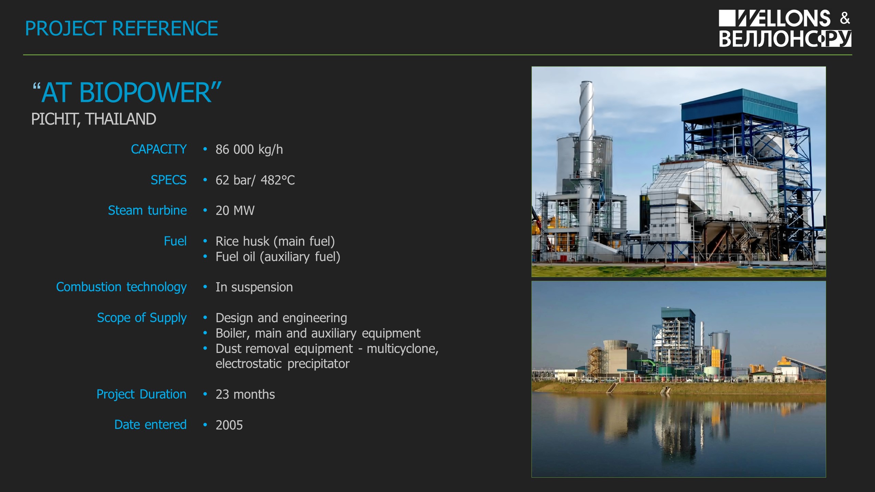Select the Fuel oil (auxiliary fuel) bullet

pos(278,257)
